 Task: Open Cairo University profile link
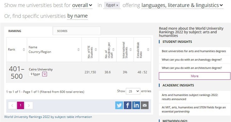pos(41,69)
